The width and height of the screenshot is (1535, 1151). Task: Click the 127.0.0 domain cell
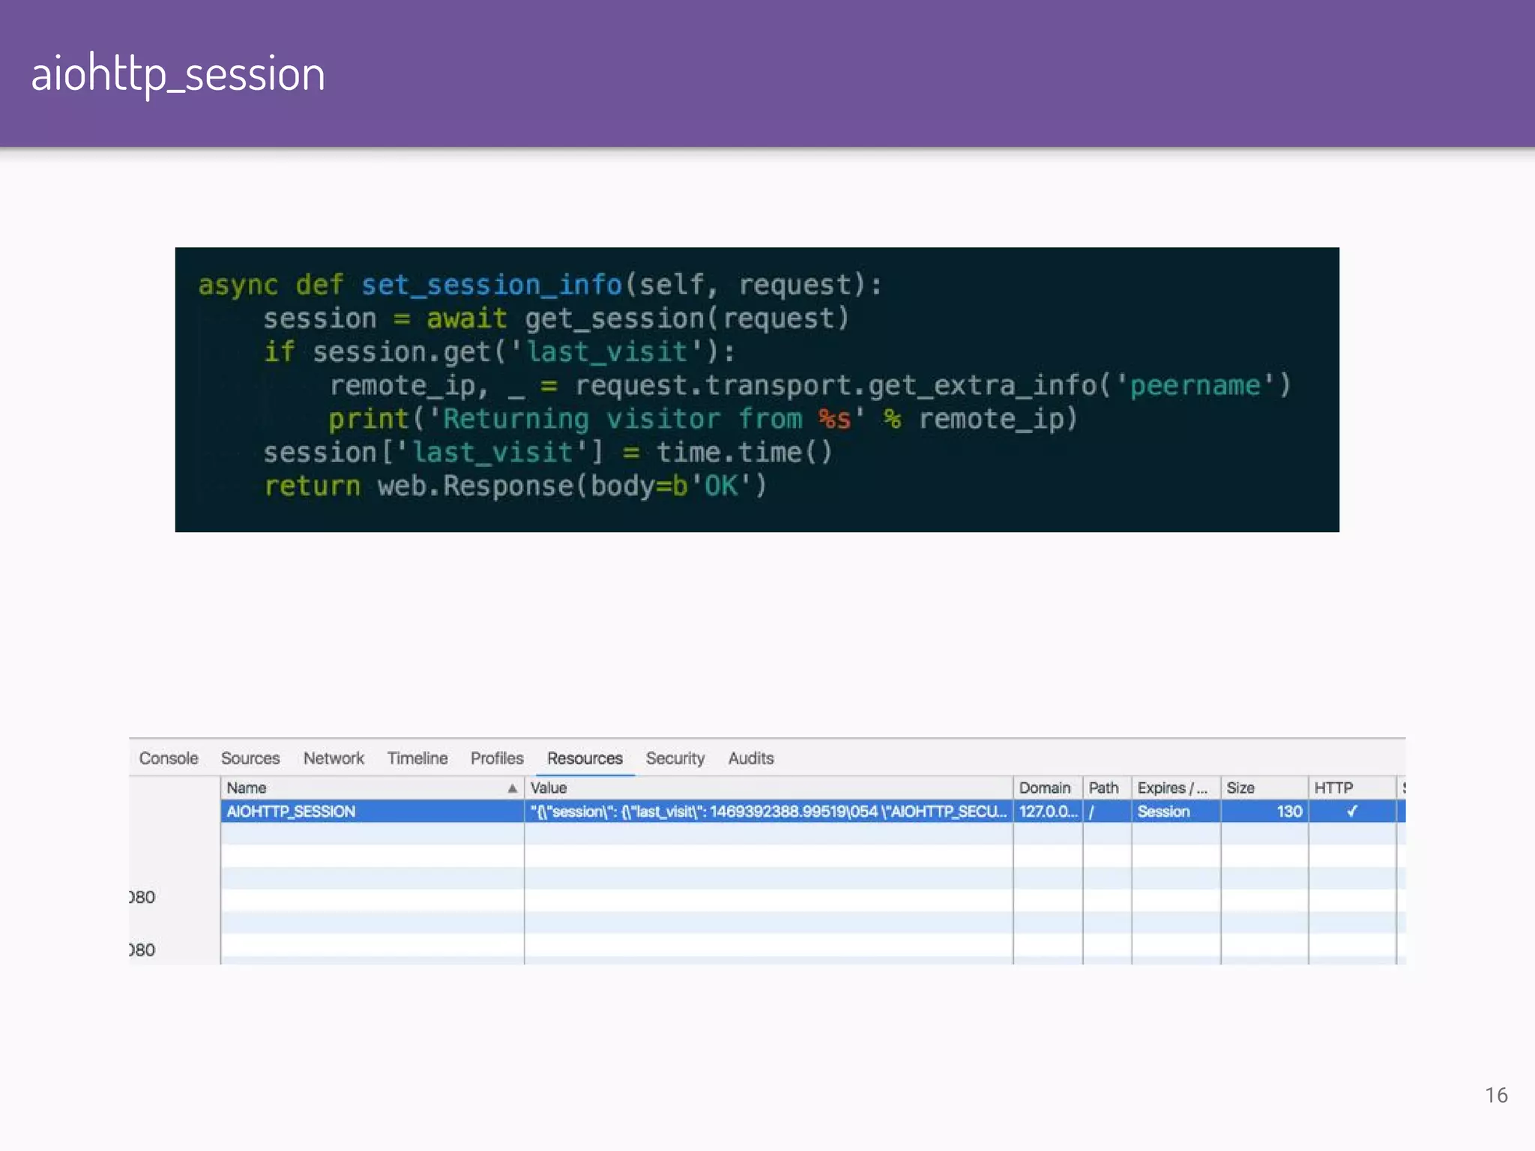click(x=1048, y=812)
